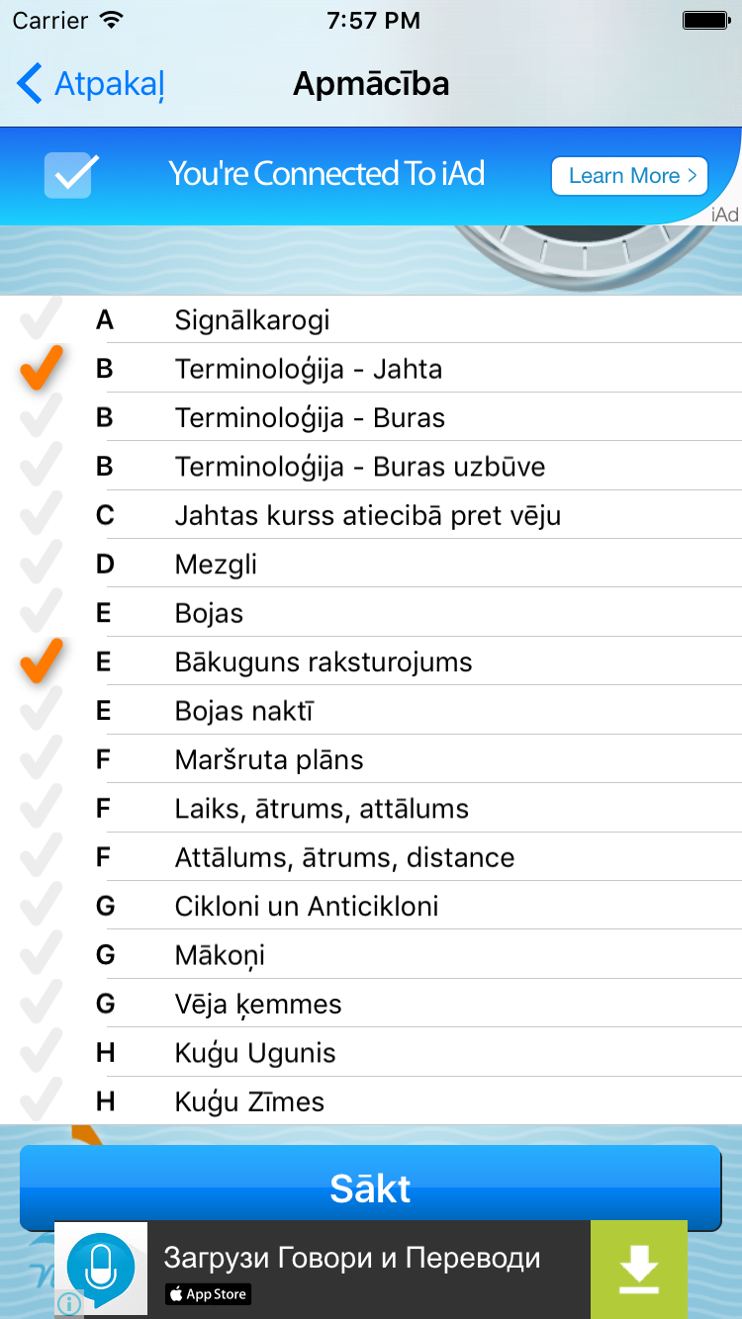Select Jahtas kurss atiecībā pret vēju row
The image size is (742, 1319).
[x=368, y=515]
